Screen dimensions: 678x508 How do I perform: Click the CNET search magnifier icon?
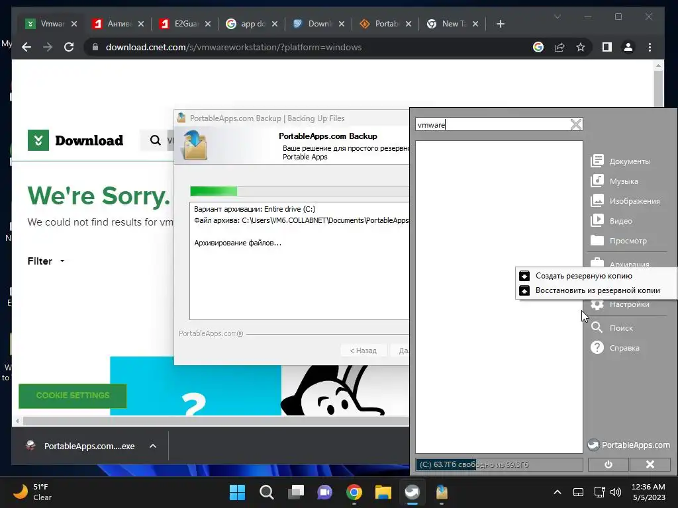click(x=155, y=140)
